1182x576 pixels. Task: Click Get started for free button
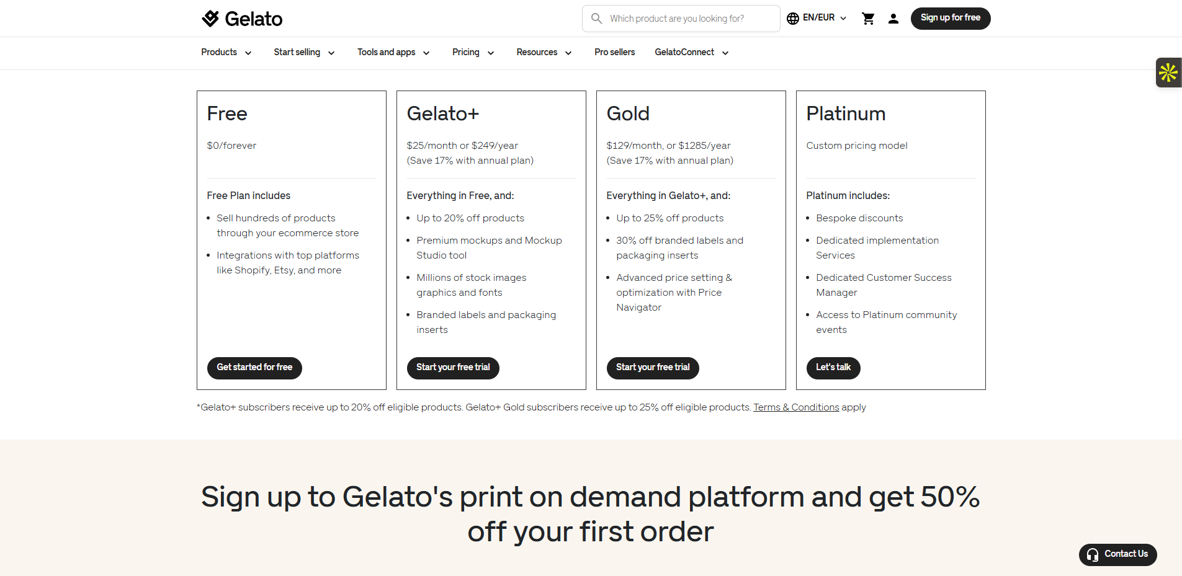click(254, 368)
